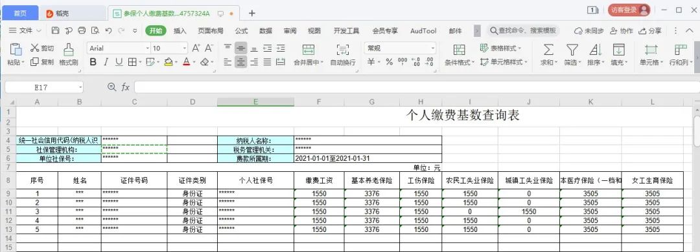Click the 访客登录 guest login button
700x252 pixels.
click(x=629, y=10)
